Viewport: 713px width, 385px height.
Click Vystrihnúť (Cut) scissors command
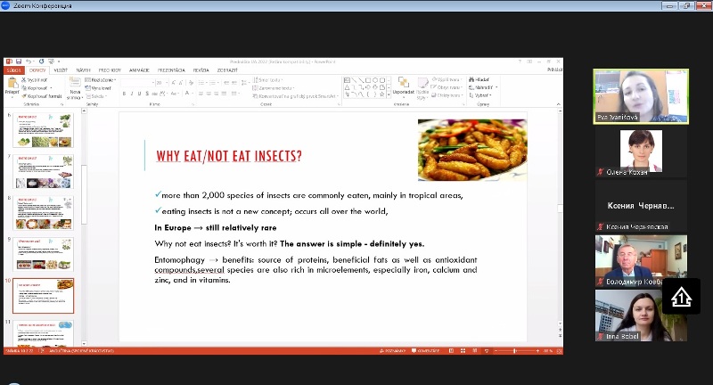34,80
